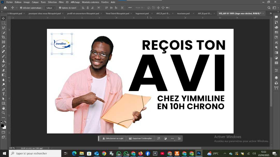
Task: Show hidden system tray icons
Action: tap(225, 153)
